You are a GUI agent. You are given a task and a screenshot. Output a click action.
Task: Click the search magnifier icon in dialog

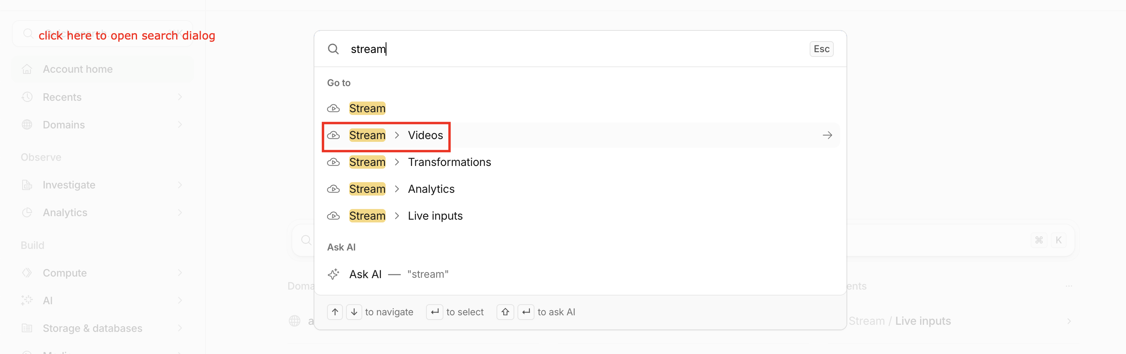(333, 49)
